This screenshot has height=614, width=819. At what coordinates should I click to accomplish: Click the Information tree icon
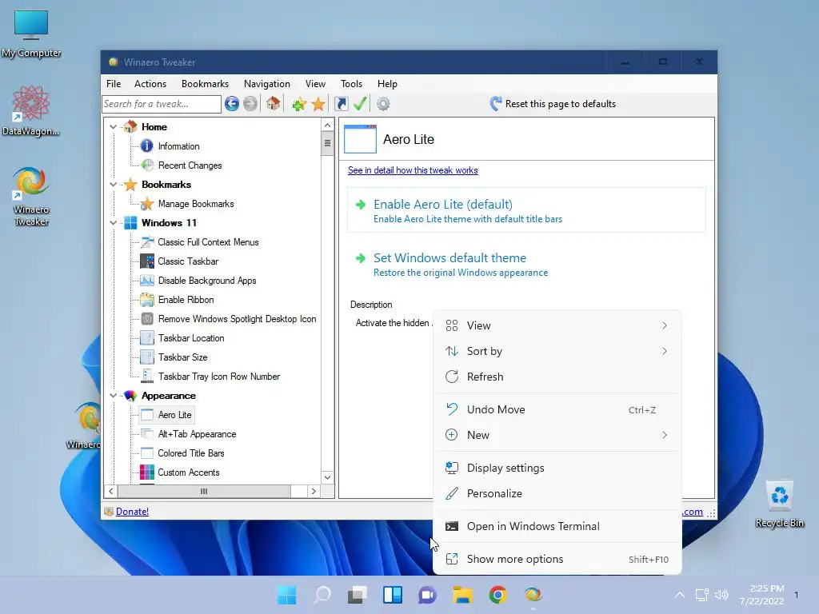[x=147, y=146]
